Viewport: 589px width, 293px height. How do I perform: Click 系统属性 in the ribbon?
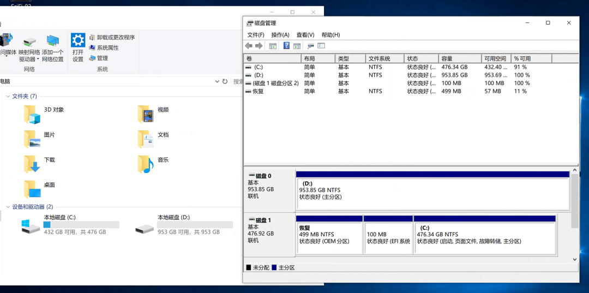[x=104, y=47]
